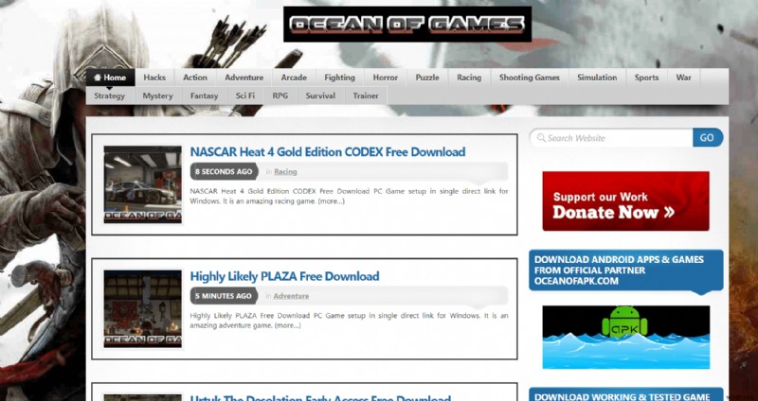Open the Sports category
This screenshot has height=401, width=758.
(646, 78)
